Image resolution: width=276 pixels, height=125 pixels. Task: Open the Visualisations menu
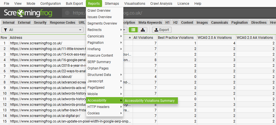[135, 4]
